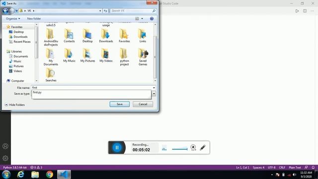
Task: Click the notifications bell in VS Code status bar
Action: tap(313, 168)
